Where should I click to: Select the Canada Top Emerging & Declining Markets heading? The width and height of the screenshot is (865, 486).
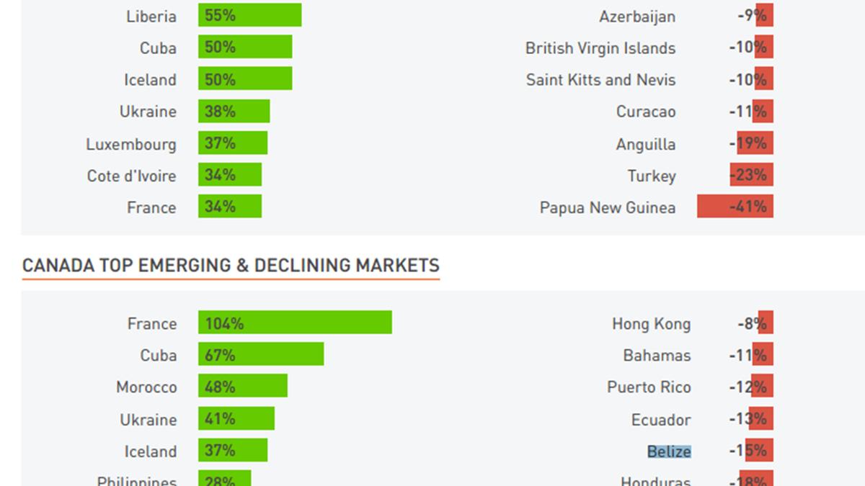click(231, 266)
